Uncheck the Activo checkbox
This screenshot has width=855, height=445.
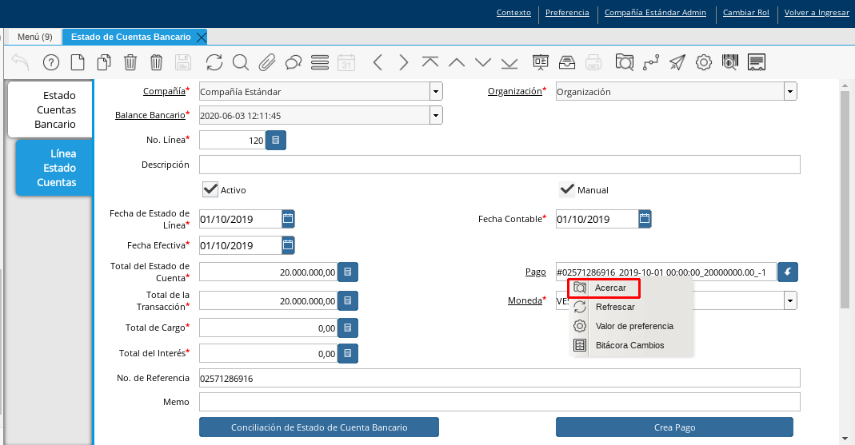coord(210,189)
